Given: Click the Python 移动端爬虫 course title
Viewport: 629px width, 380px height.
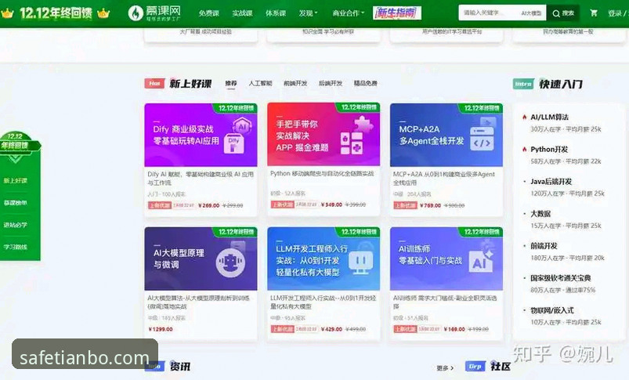Looking at the screenshot, I should coord(322,173).
